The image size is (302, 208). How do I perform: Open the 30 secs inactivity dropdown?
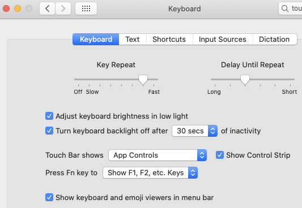195,131
